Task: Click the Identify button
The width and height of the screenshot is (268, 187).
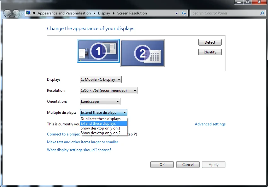Action: pos(210,52)
